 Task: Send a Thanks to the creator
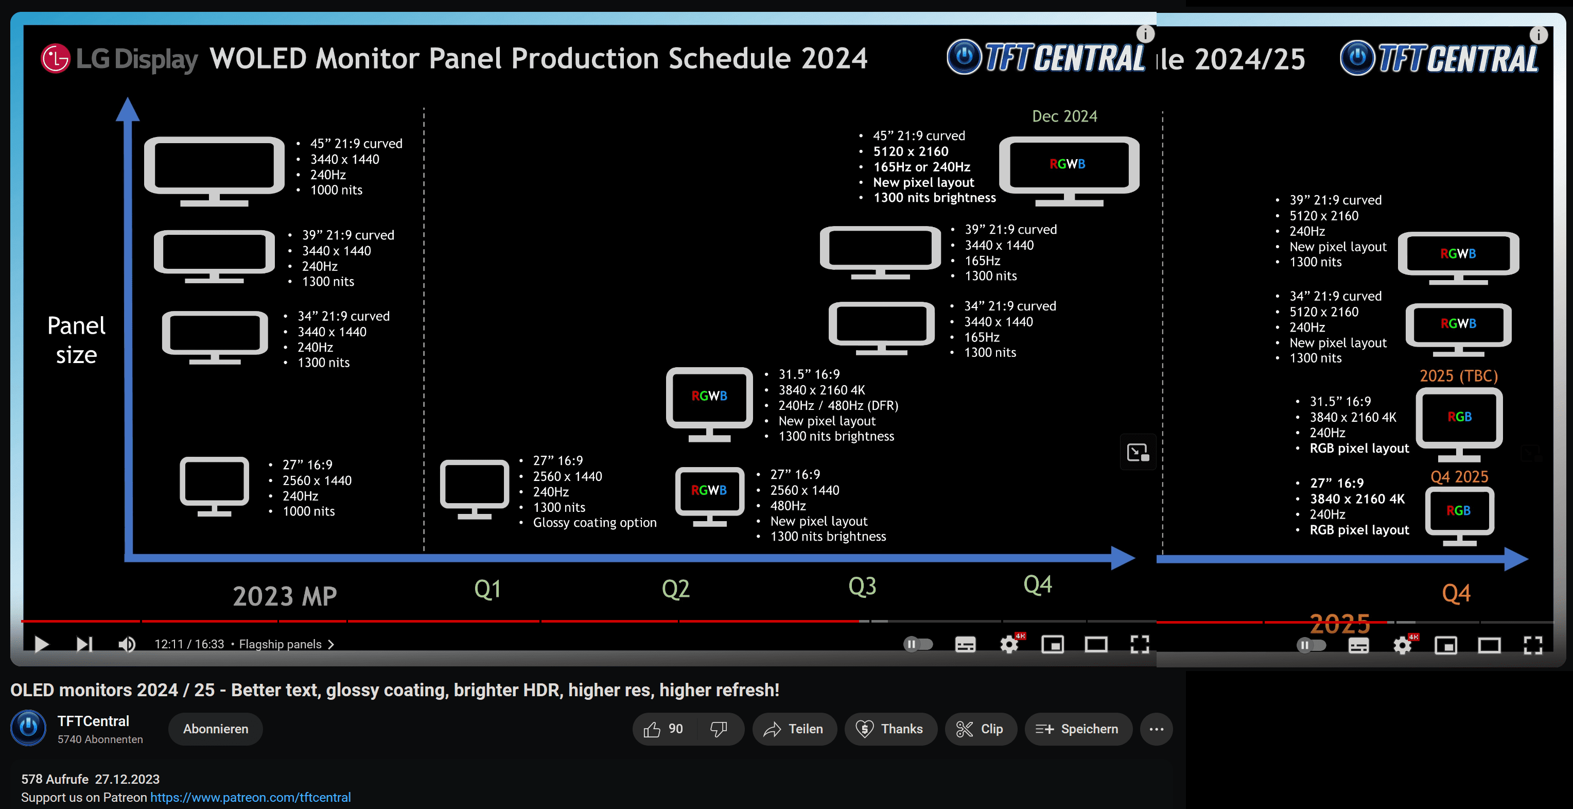(x=890, y=729)
